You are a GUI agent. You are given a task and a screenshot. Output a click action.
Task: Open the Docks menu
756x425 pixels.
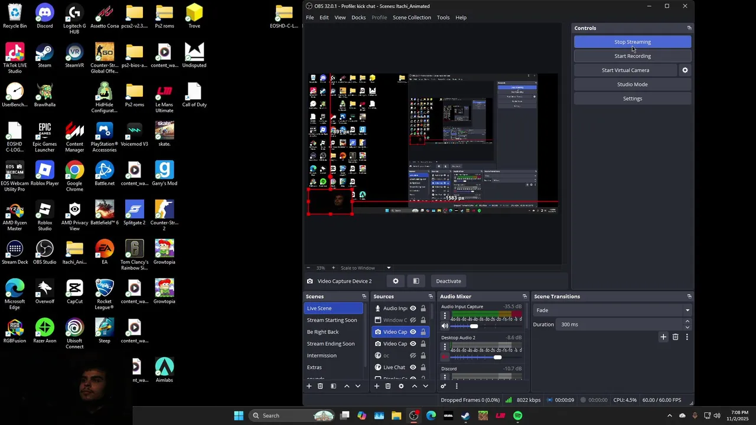(x=359, y=18)
